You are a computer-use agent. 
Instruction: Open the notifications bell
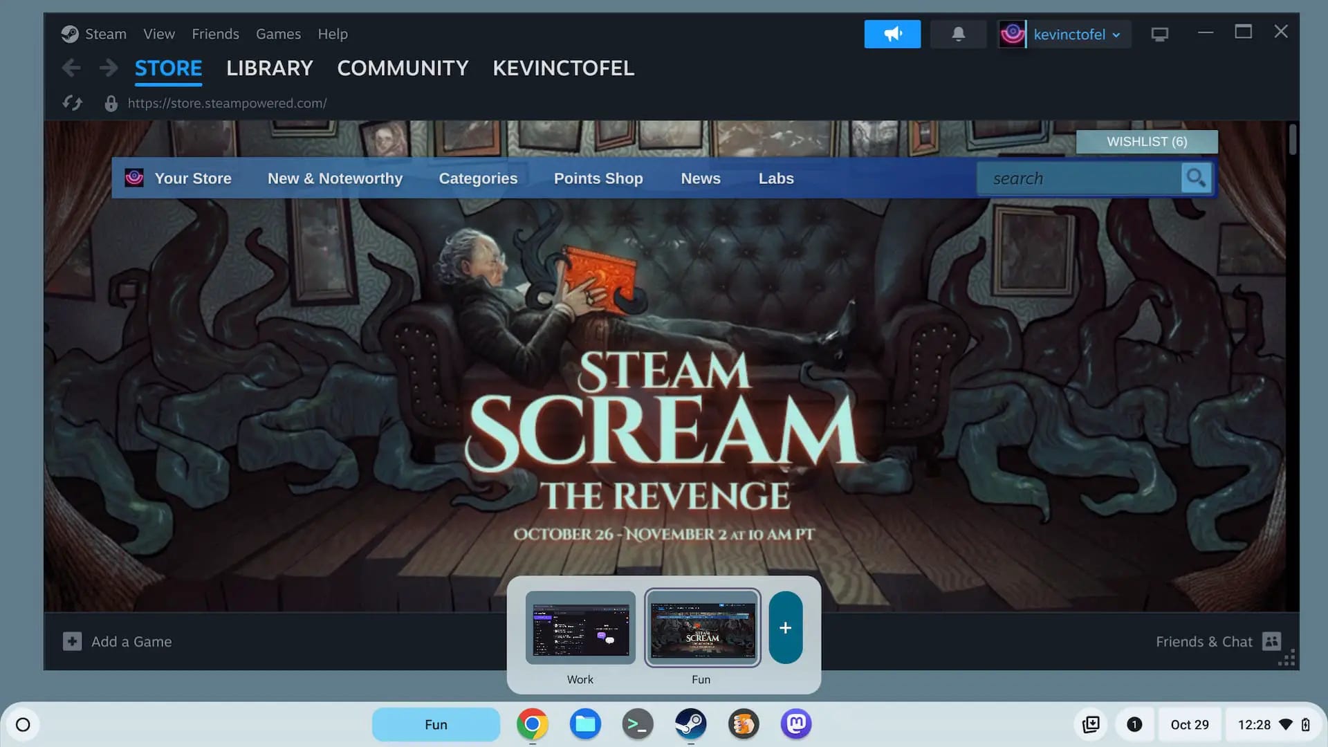coord(958,34)
